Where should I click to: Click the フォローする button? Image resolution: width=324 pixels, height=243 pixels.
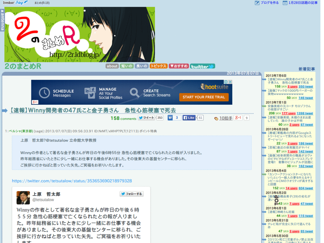coord(132,194)
